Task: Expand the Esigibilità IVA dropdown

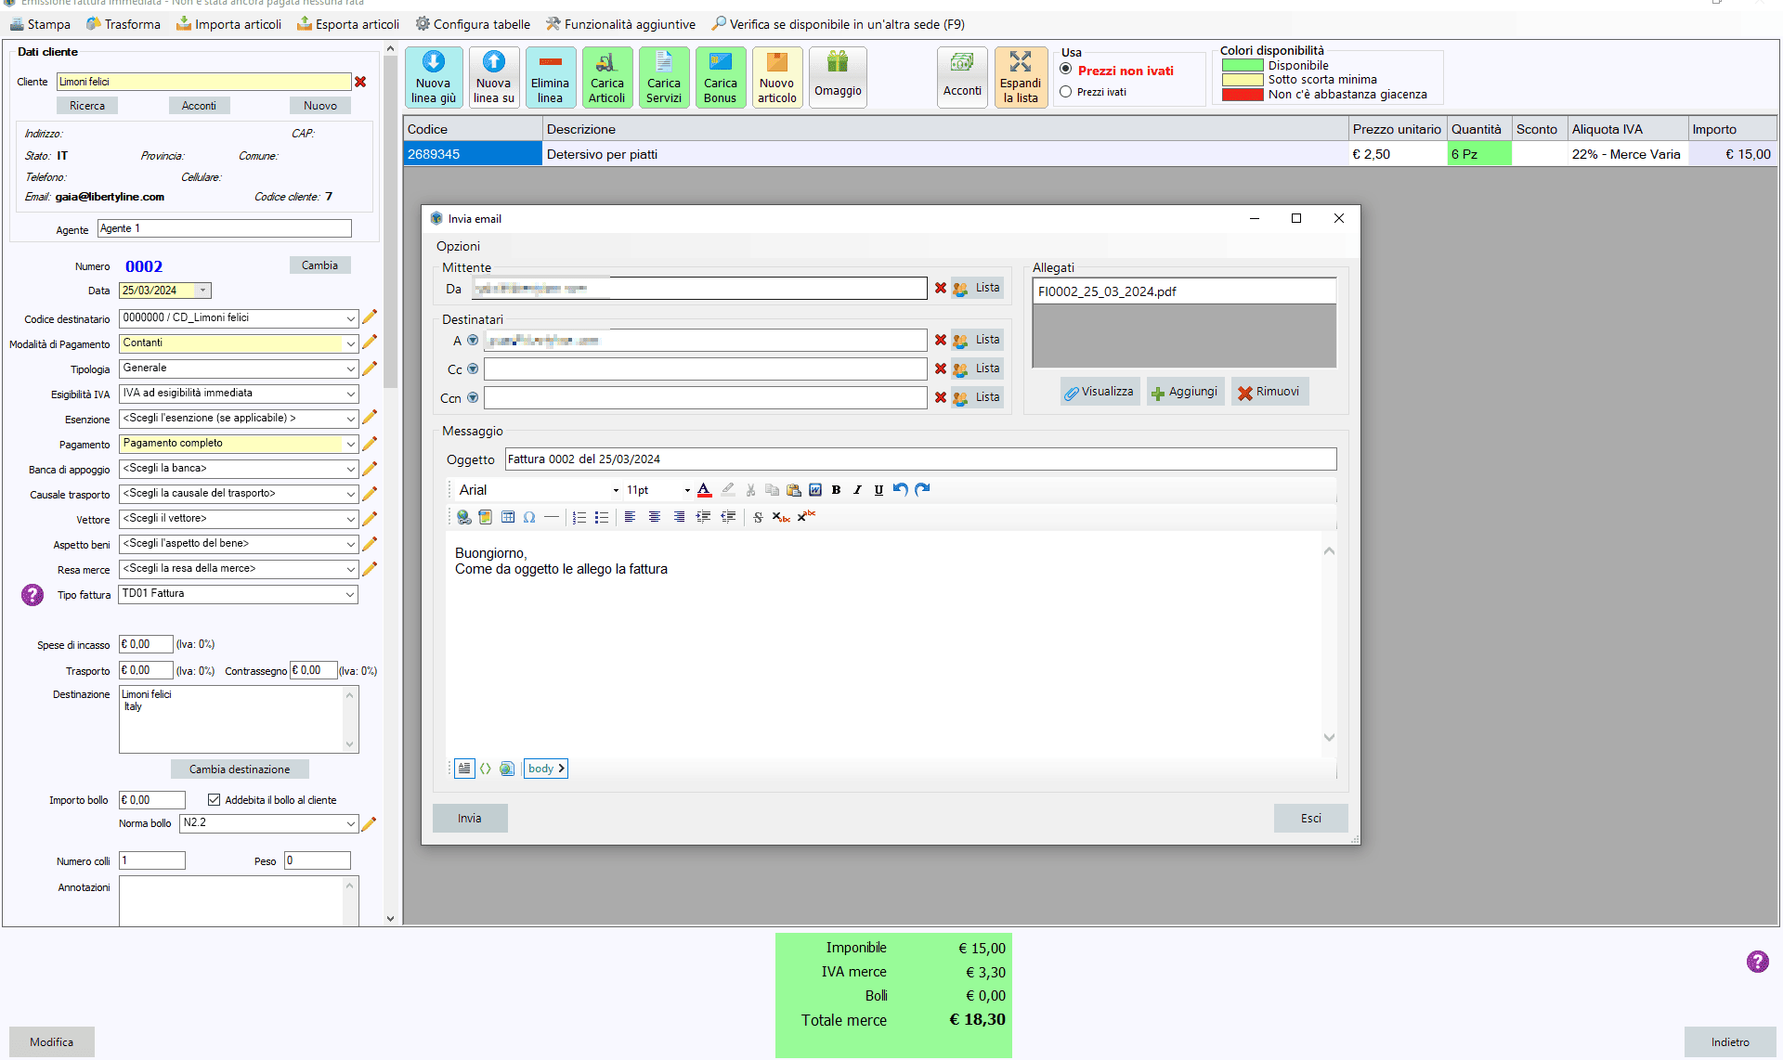Action: [350, 394]
